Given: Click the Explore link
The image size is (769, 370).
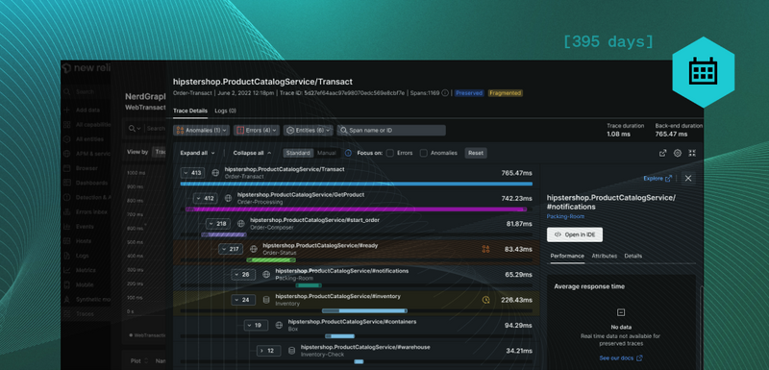Looking at the screenshot, I should 657,179.
